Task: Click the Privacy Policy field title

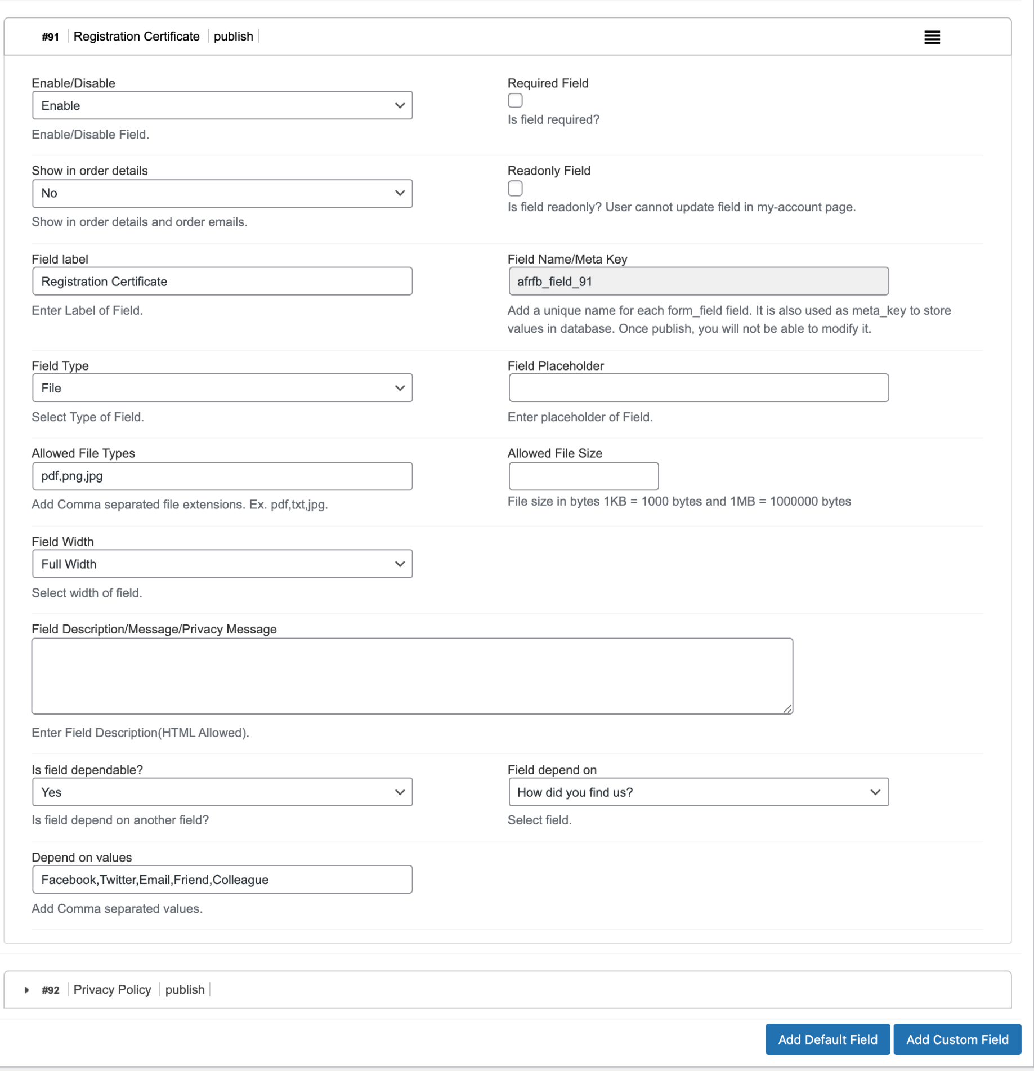Action: coord(112,990)
